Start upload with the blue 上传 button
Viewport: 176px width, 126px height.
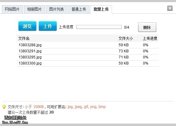click(x=48, y=26)
